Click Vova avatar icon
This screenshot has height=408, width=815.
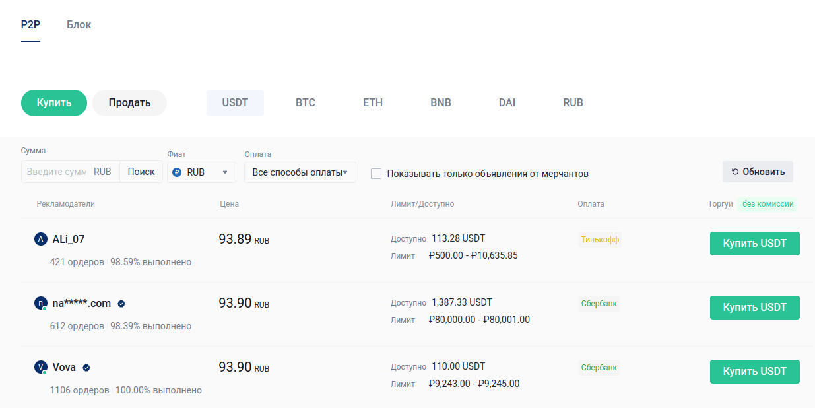pyautogui.click(x=41, y=368)
